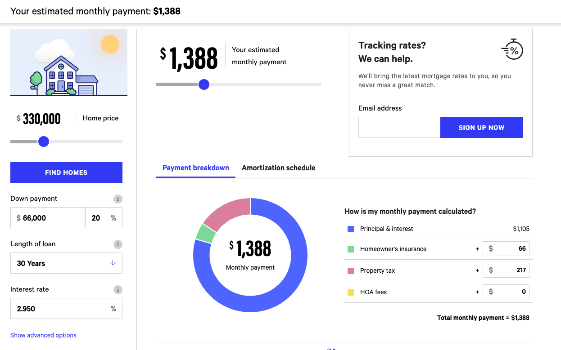Click the Length of loan info icon
The image size is (561, 350).
(118, 244)
